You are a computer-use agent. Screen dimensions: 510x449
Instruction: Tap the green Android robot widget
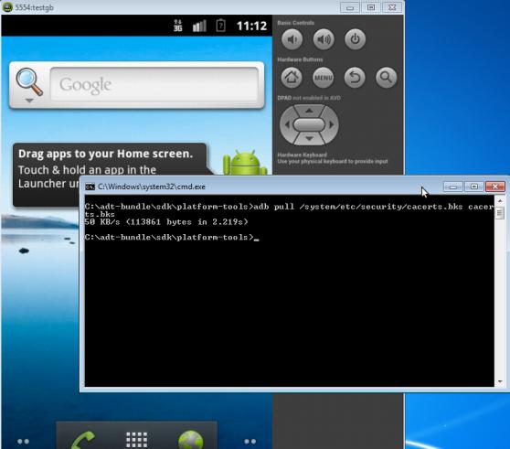pyautogui.click(x=245, y=163)
